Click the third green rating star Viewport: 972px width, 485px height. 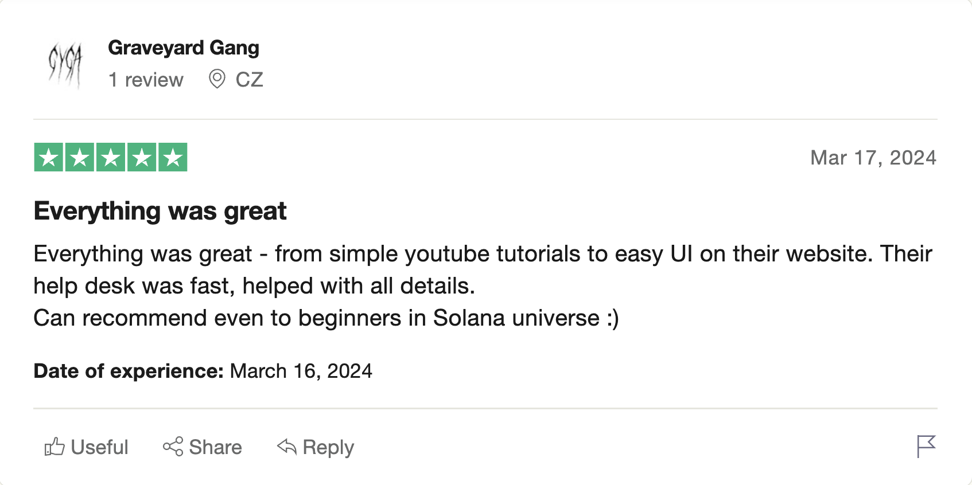pos(111,157)
